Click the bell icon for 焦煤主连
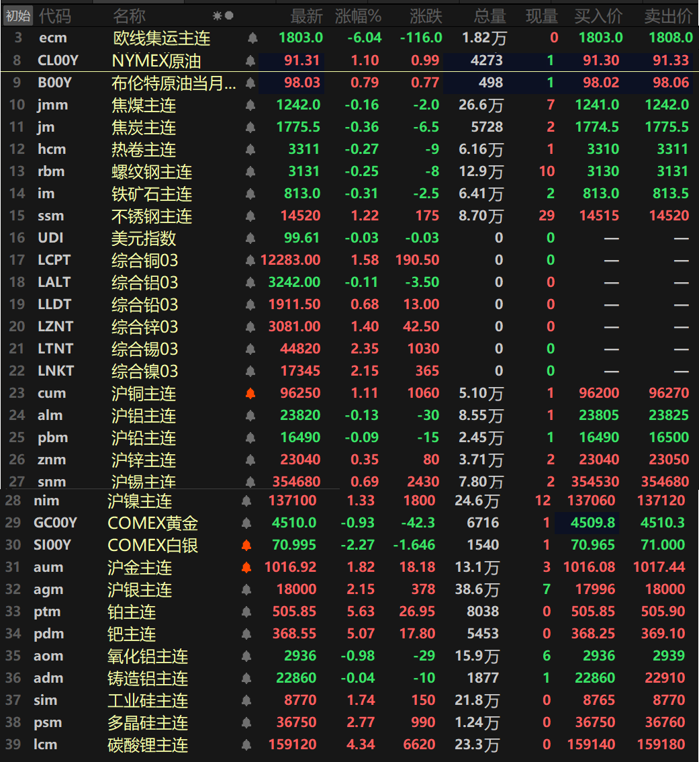 pos(250,105)
